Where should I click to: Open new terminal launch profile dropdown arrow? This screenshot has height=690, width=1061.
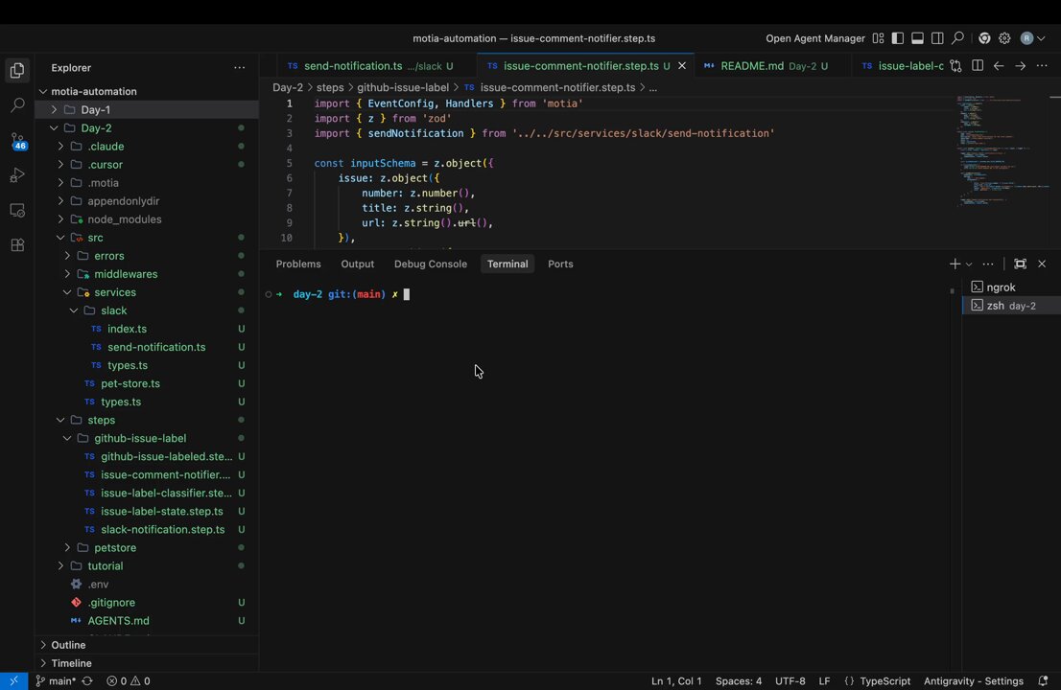pos(969,264)
